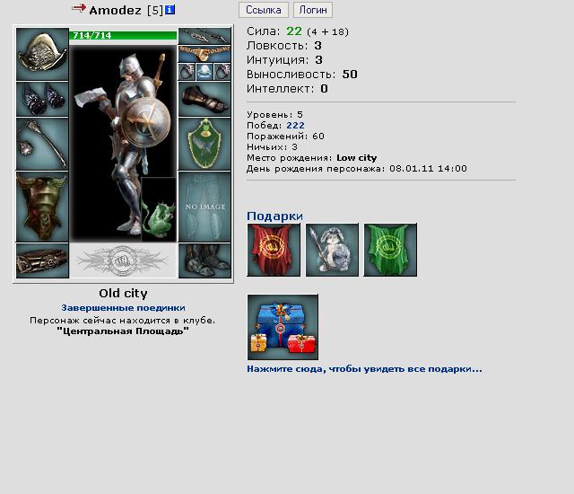Open the green banner gift
This screenshot has width=574, height=494.
390,250
